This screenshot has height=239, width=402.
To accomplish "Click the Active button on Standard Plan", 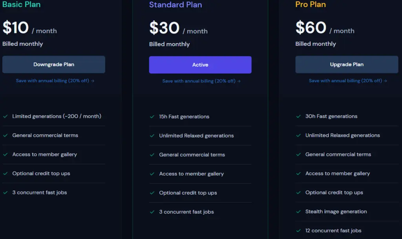I will pos(200,65).
